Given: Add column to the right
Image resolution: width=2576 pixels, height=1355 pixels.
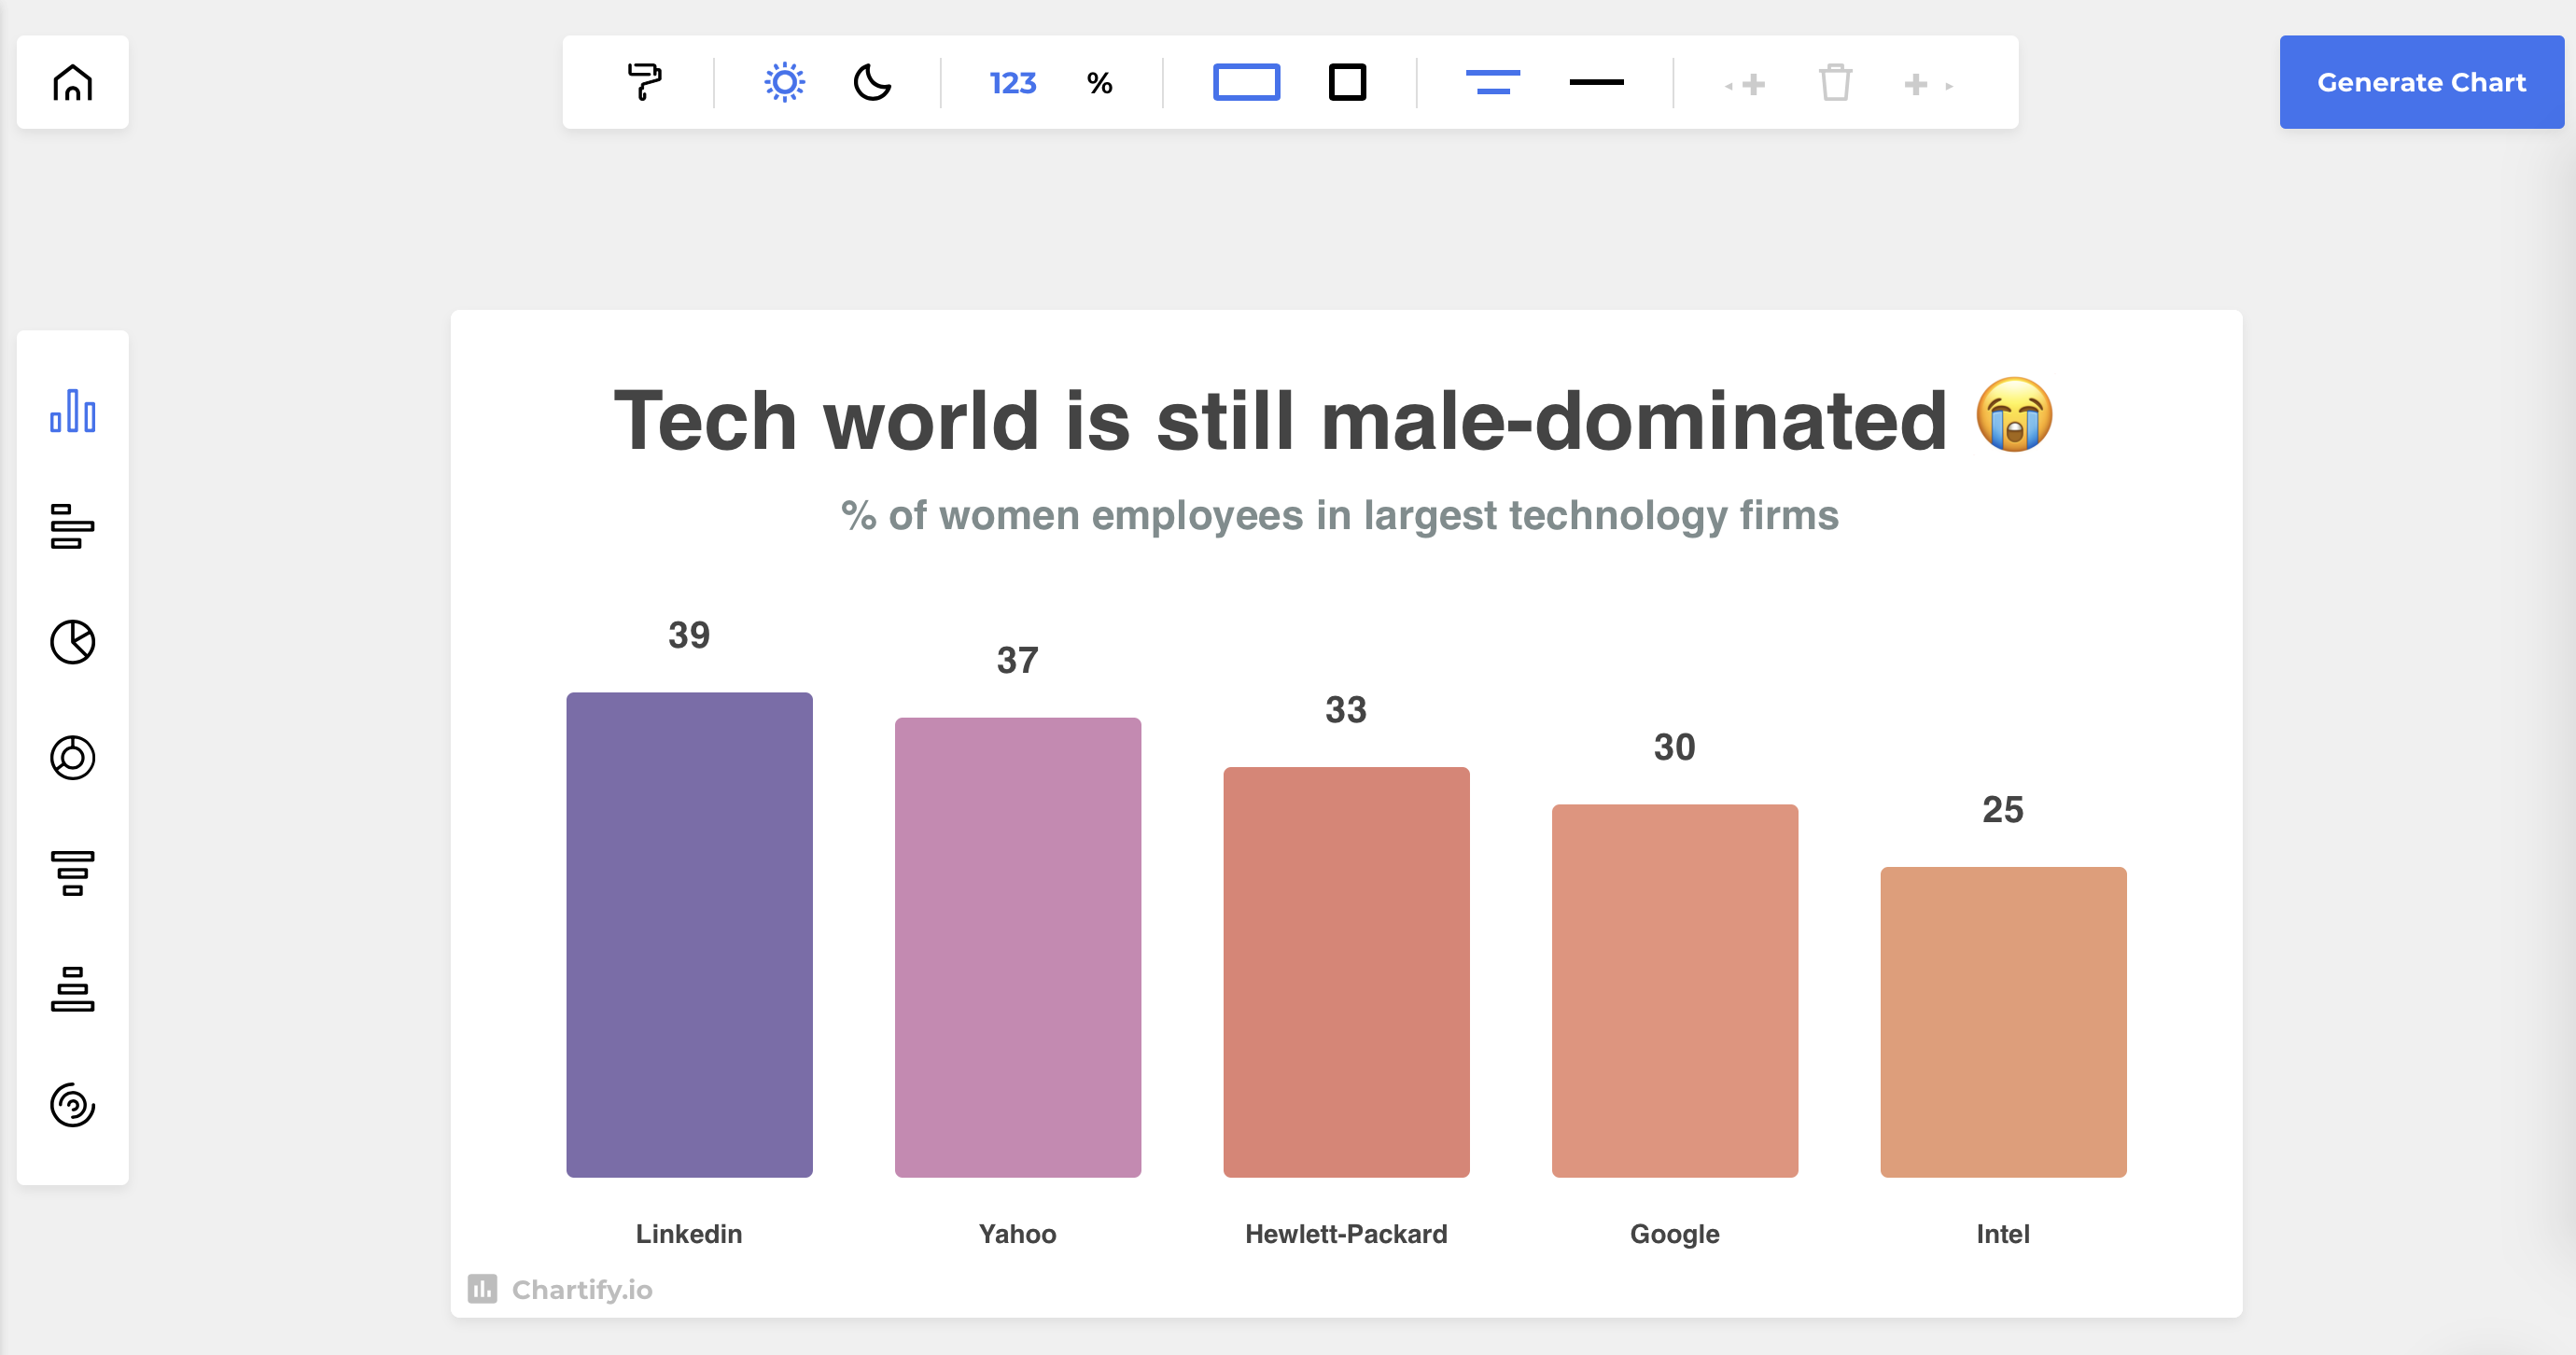Looking at the screenshot, I should coord(1926,85).
